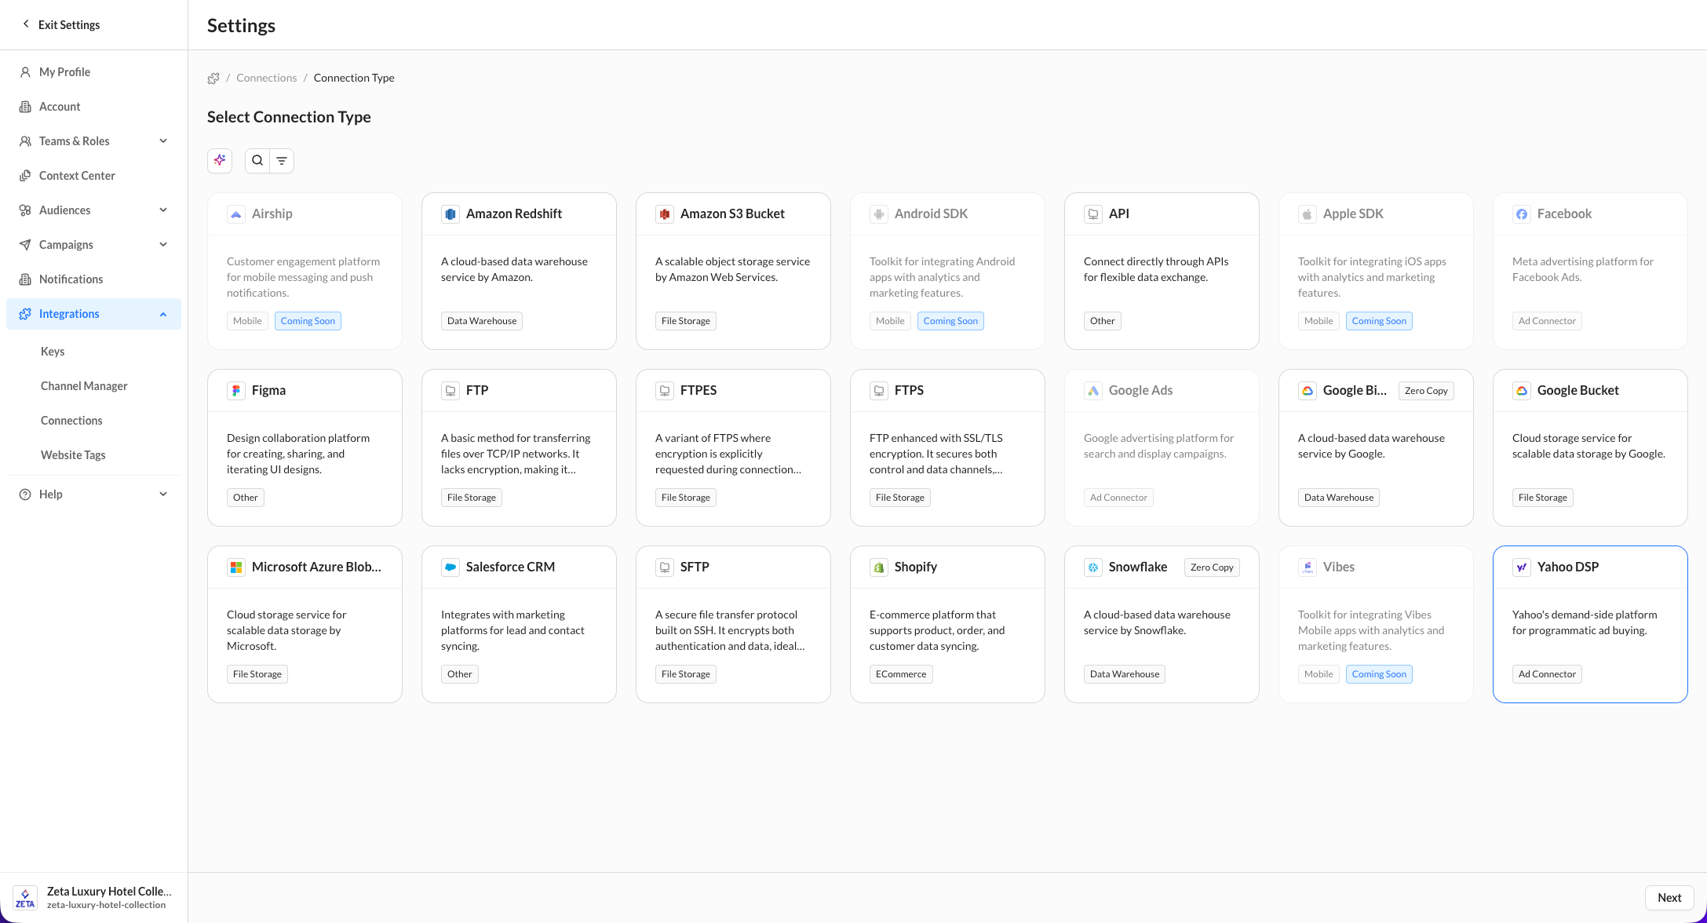Click the Microsoft Azure Blob card description
This screenshot has width=1707, height=923.
286,630
